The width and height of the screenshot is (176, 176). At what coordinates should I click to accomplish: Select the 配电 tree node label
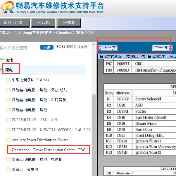tap(9, 70)
